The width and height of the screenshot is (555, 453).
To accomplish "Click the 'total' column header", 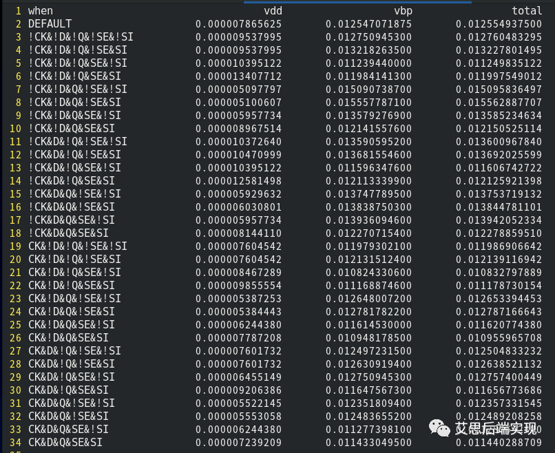I will (x=527, y=11).
